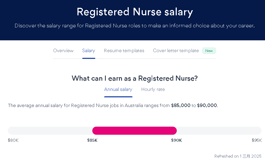Switch to Hourly rate view

[x=153, y=90]
